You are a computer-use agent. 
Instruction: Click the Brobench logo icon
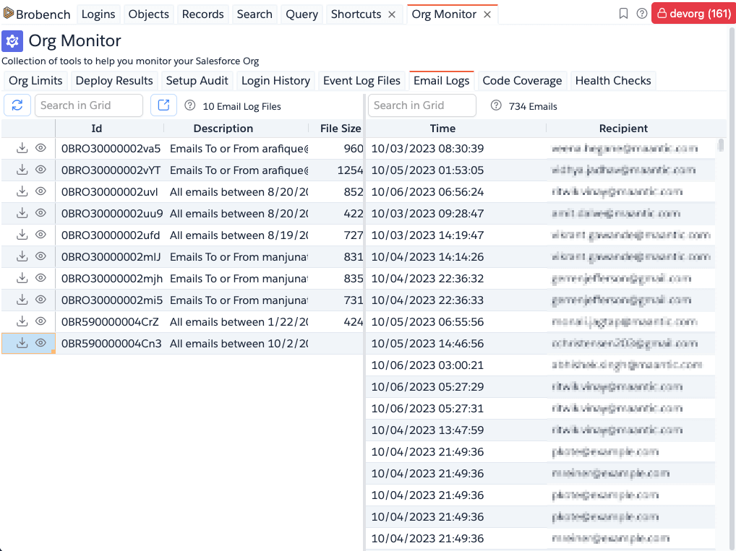[8, 13]
